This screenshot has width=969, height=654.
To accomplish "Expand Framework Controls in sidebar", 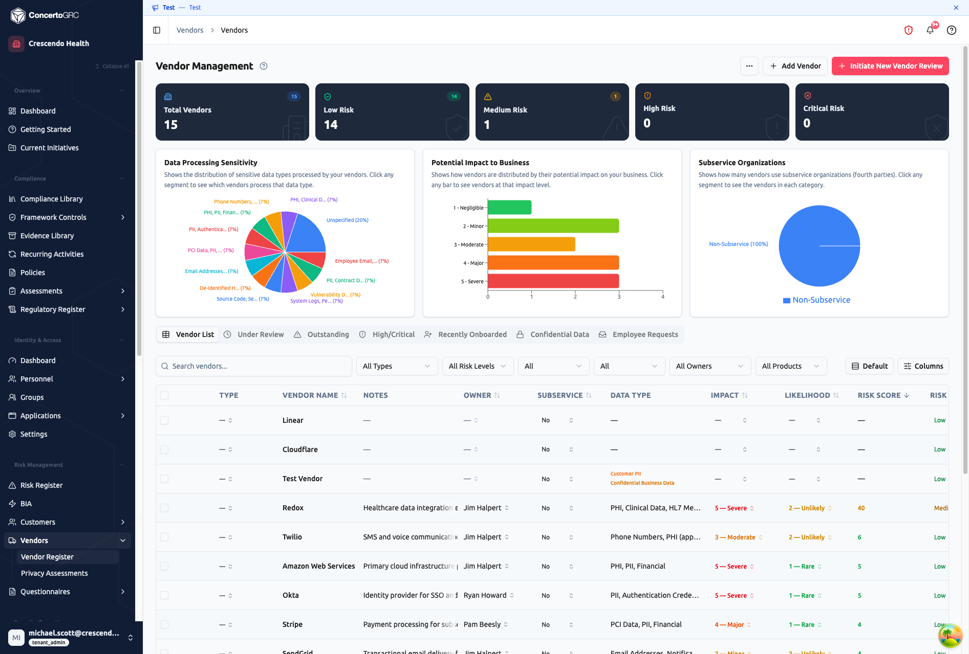I will (123, 217).
